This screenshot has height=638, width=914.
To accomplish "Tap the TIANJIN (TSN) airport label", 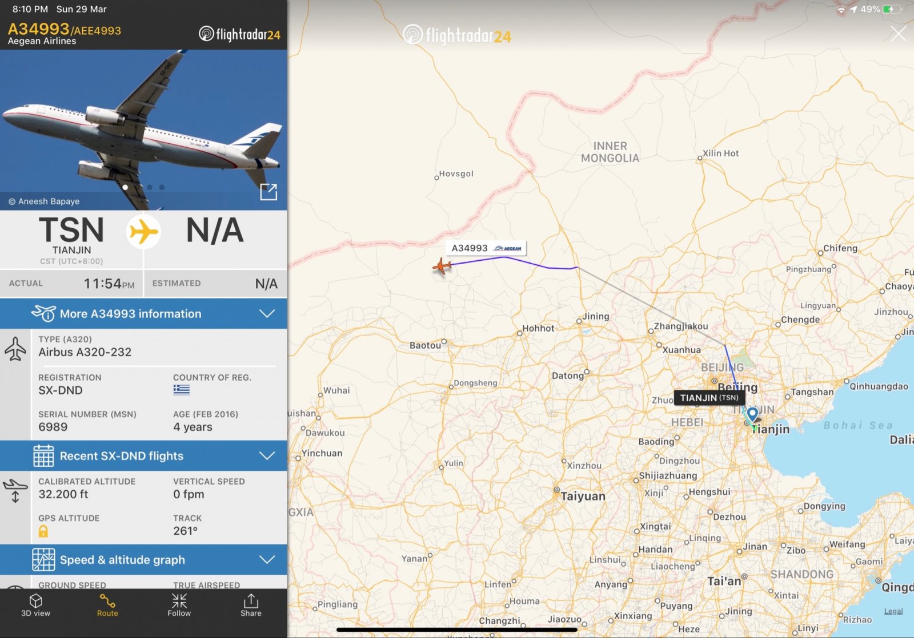I will coord(709,398).
